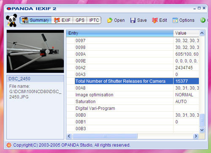Open the Options settings icon
The width and height of the screenshot is (211, 153).
tap(175, 20)
